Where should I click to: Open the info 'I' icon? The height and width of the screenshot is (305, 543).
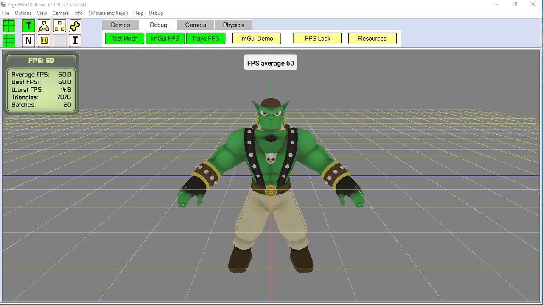pyautogui.click(x=75, y=41)
